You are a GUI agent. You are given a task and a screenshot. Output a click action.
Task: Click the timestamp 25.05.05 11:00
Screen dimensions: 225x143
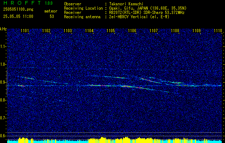click(18, 16)
